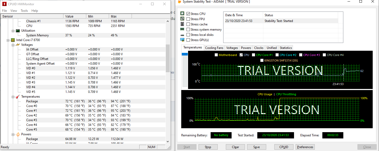
Task: Stop the stability test
Action: pos(208,147)
